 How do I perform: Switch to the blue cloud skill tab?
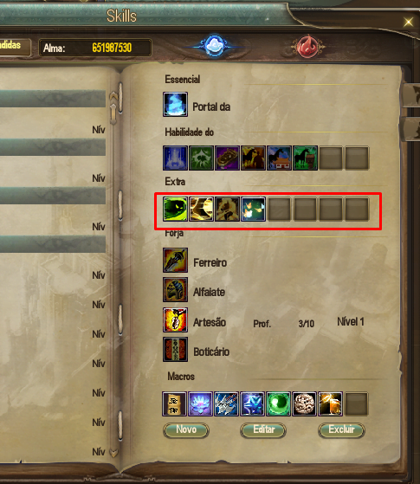214,46
